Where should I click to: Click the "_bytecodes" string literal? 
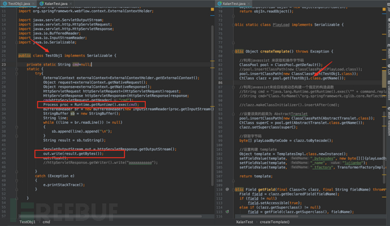323,158
